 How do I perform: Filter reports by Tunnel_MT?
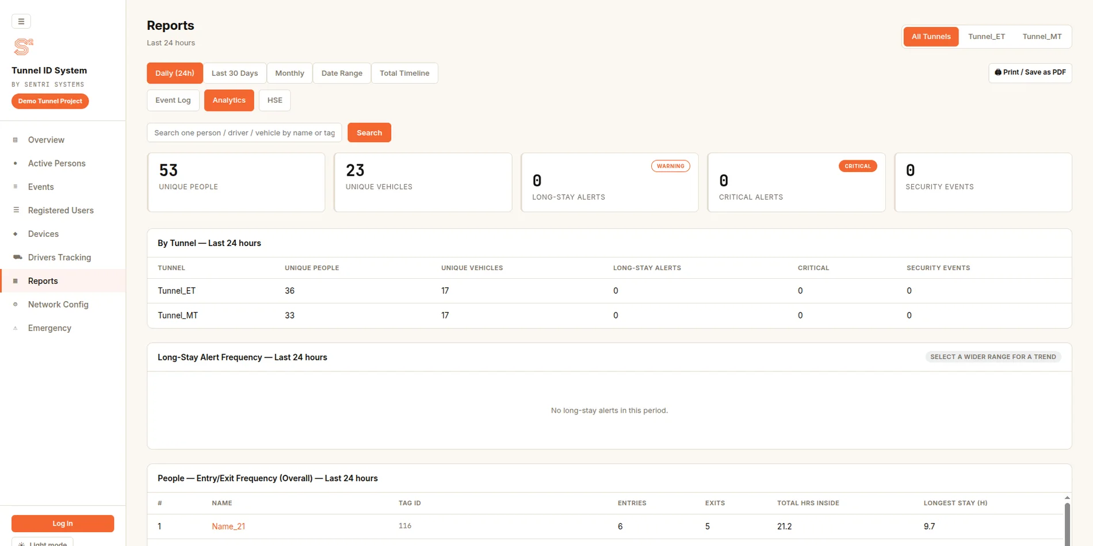tap(1042, 37)
